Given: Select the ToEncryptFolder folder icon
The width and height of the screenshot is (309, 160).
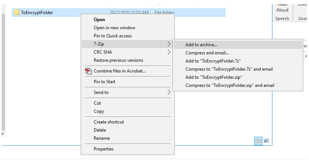Looking at the screenshot, I should pyautogui.click(x=17, y=13).
